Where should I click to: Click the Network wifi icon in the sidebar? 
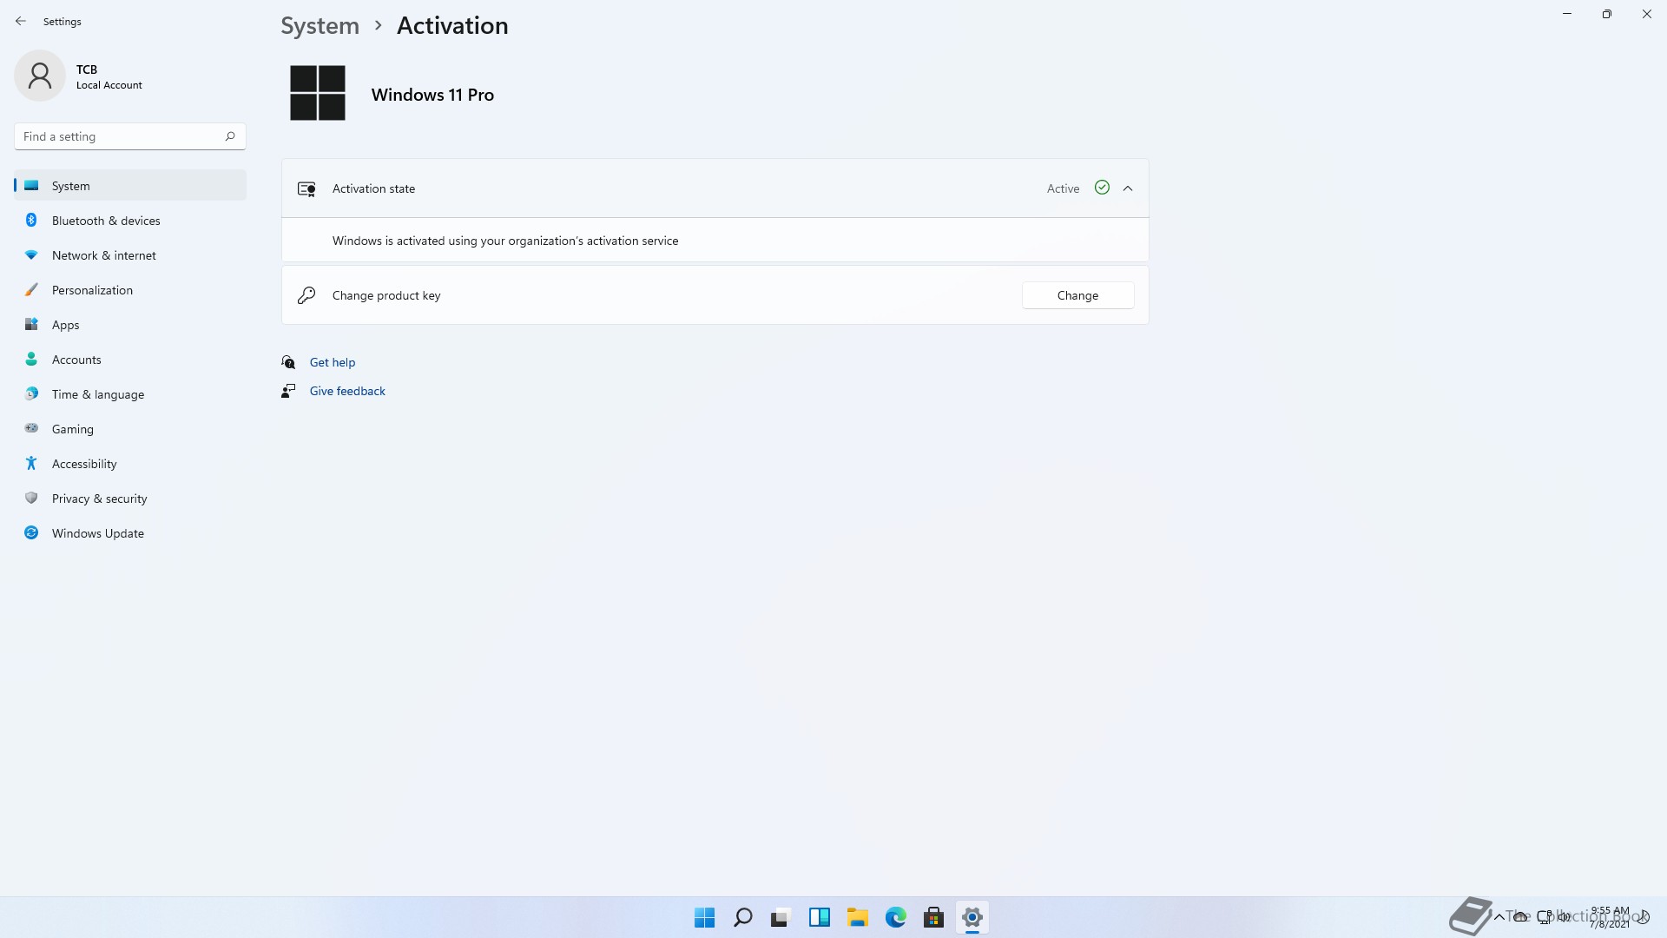[31, 255]
